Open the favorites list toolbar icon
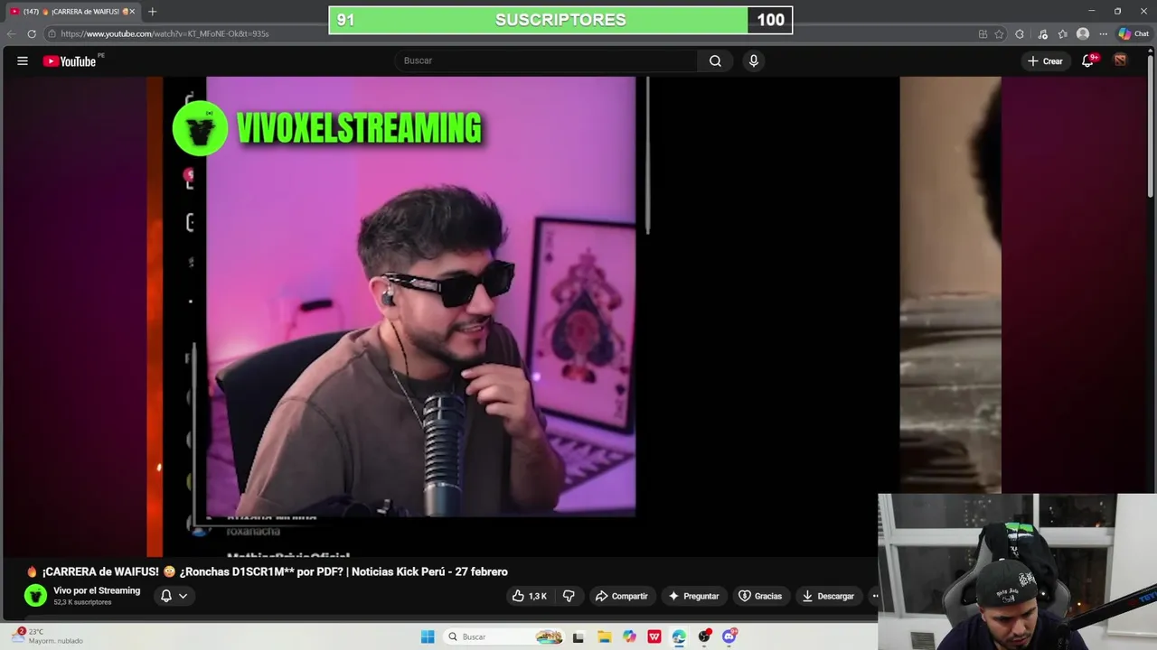 (x=1063, y=33)
